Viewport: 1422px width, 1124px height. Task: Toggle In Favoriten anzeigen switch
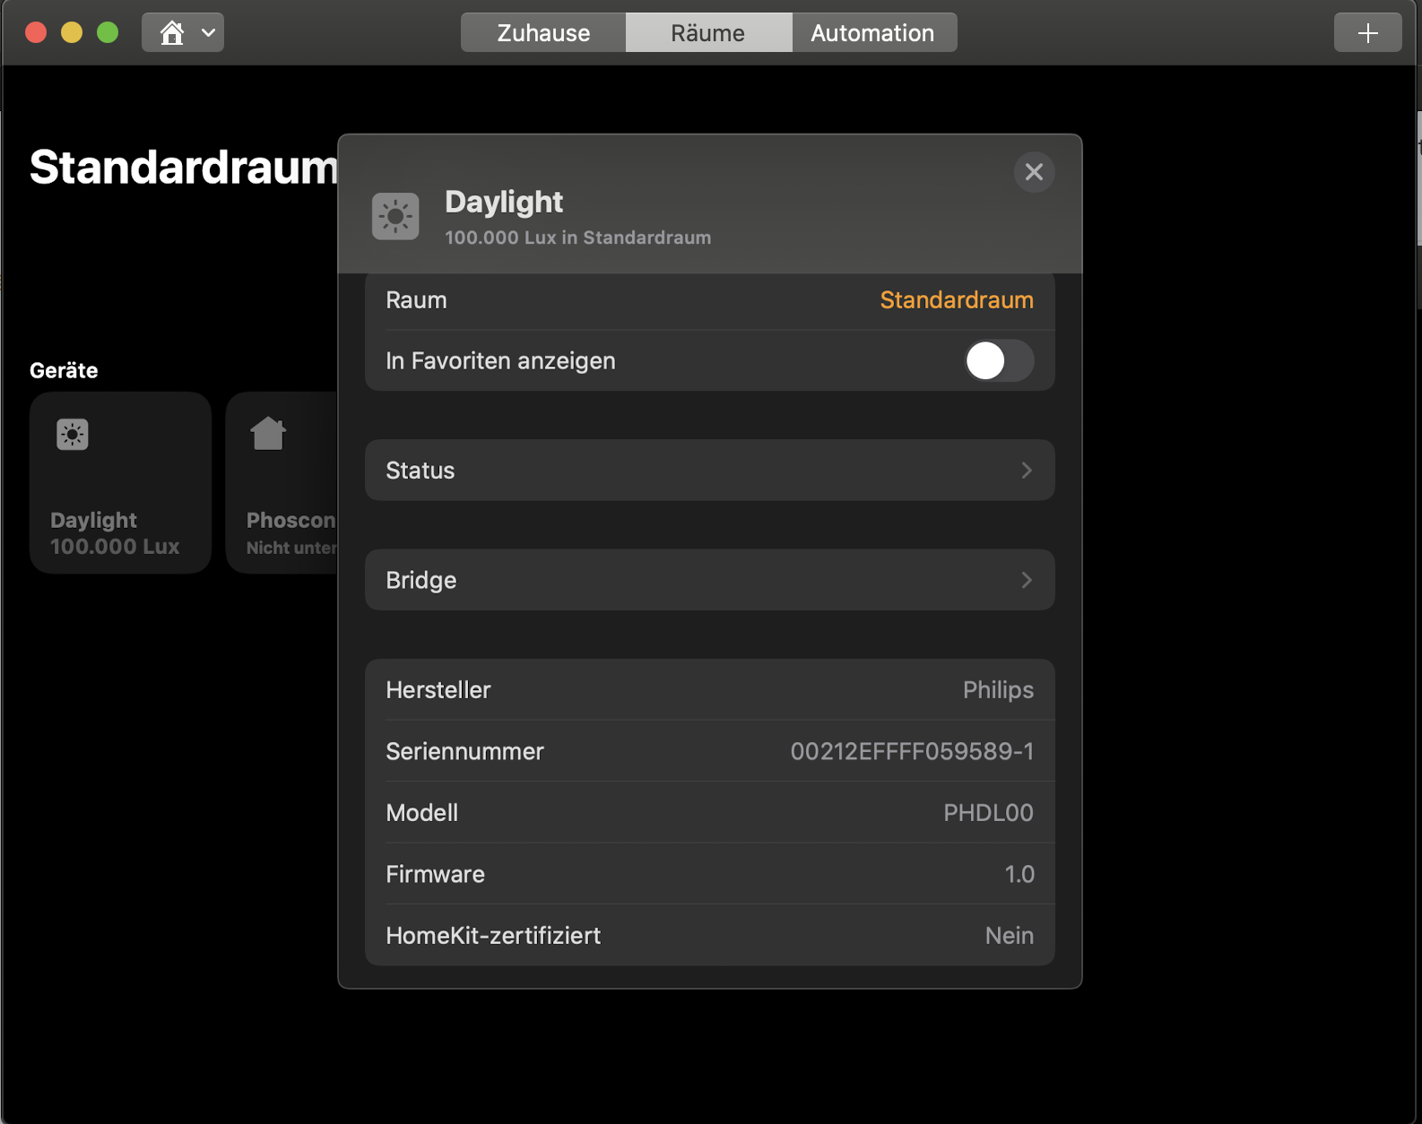(x=999, y=361)
